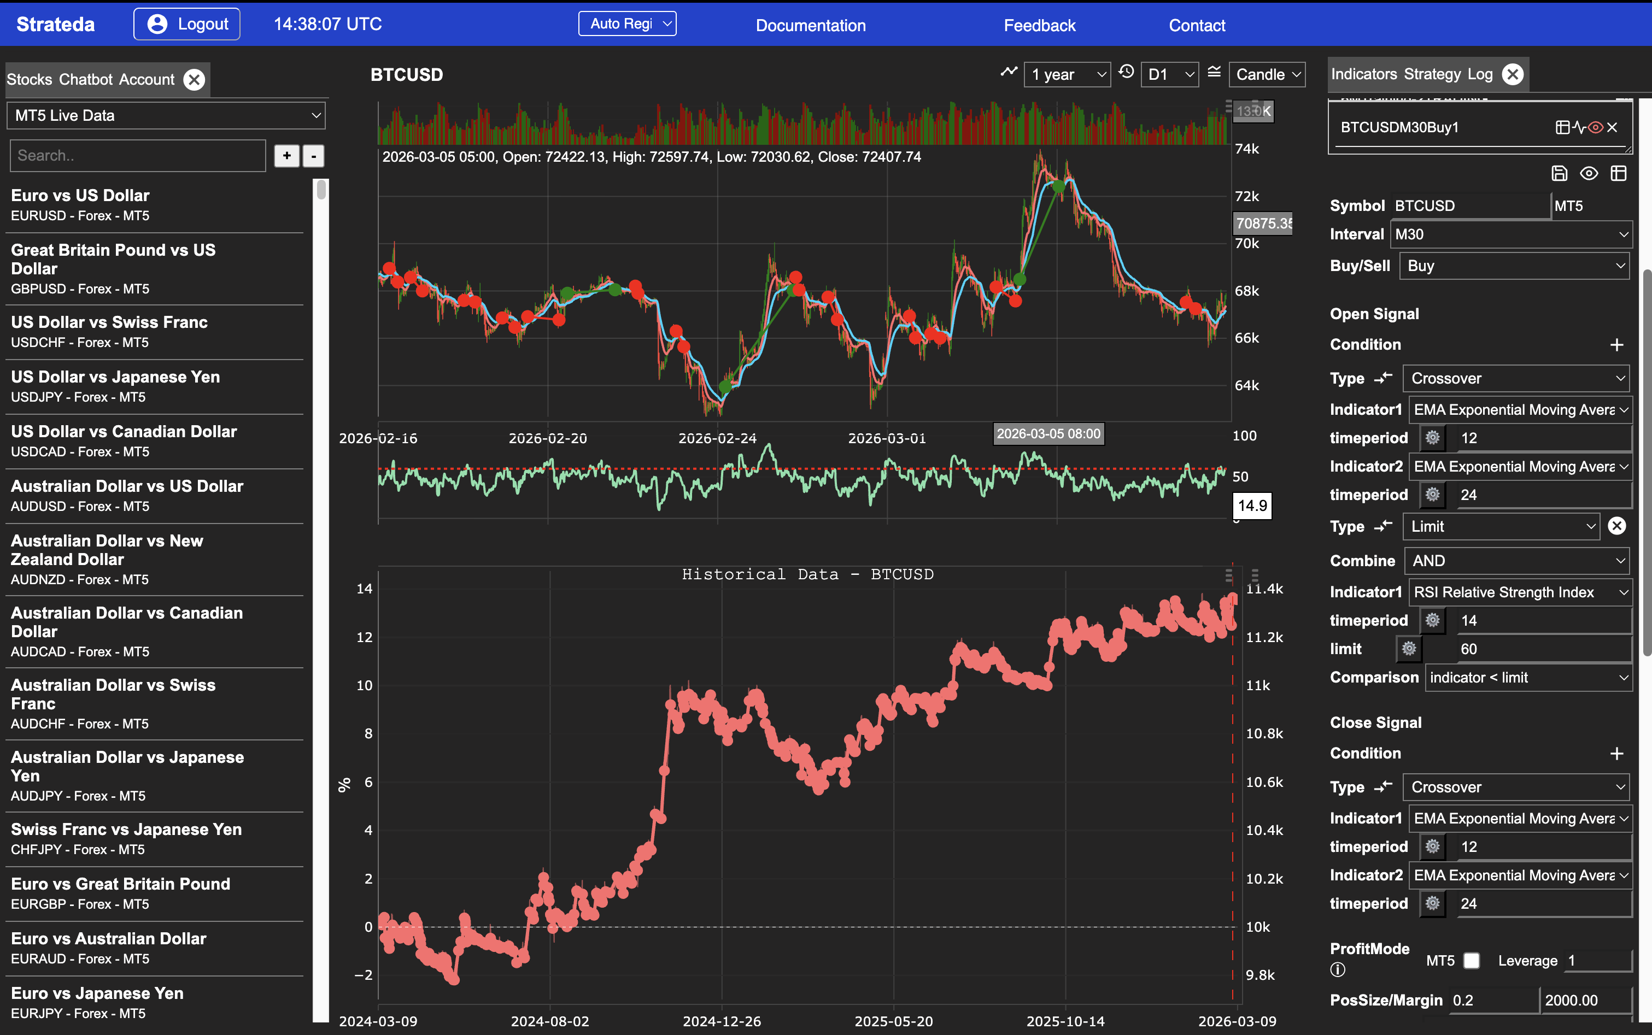This screenshot has height=1035, width=1652.
Task: Click the plus icon to add an Open Signal condition
Action: coord(1616,344)
